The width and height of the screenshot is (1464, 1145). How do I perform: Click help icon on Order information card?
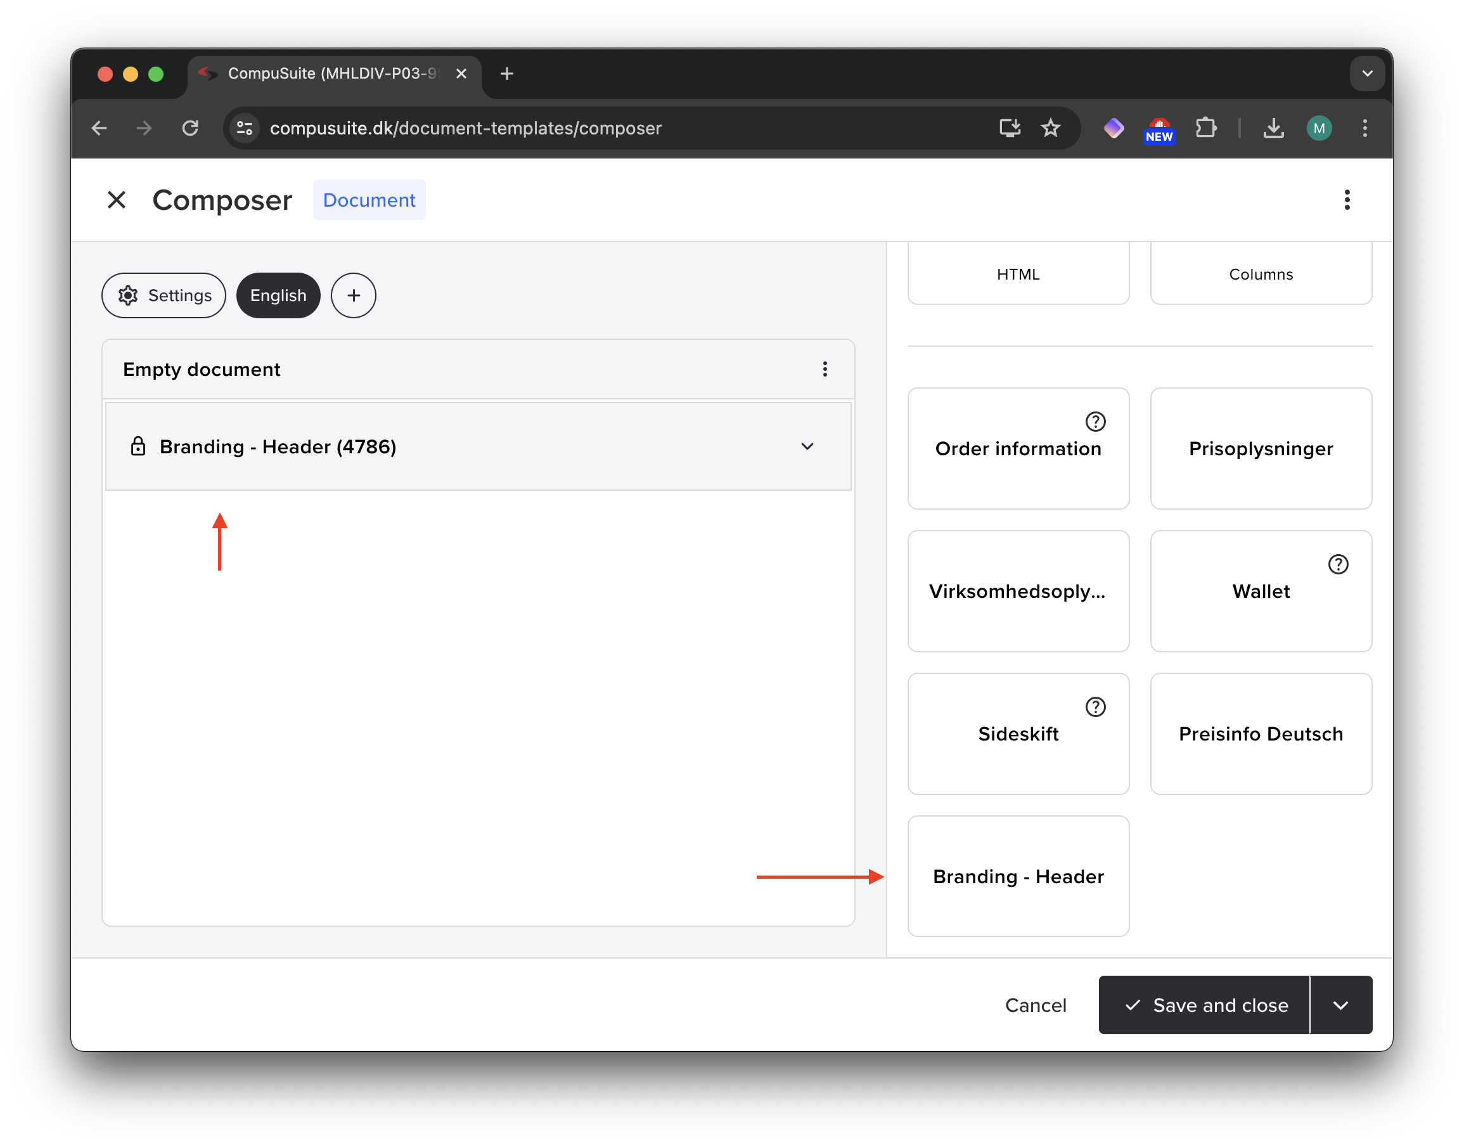point(1095,421)
